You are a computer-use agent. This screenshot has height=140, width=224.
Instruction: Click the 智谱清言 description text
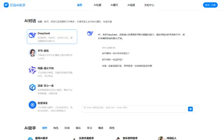(x=55, y=109)
